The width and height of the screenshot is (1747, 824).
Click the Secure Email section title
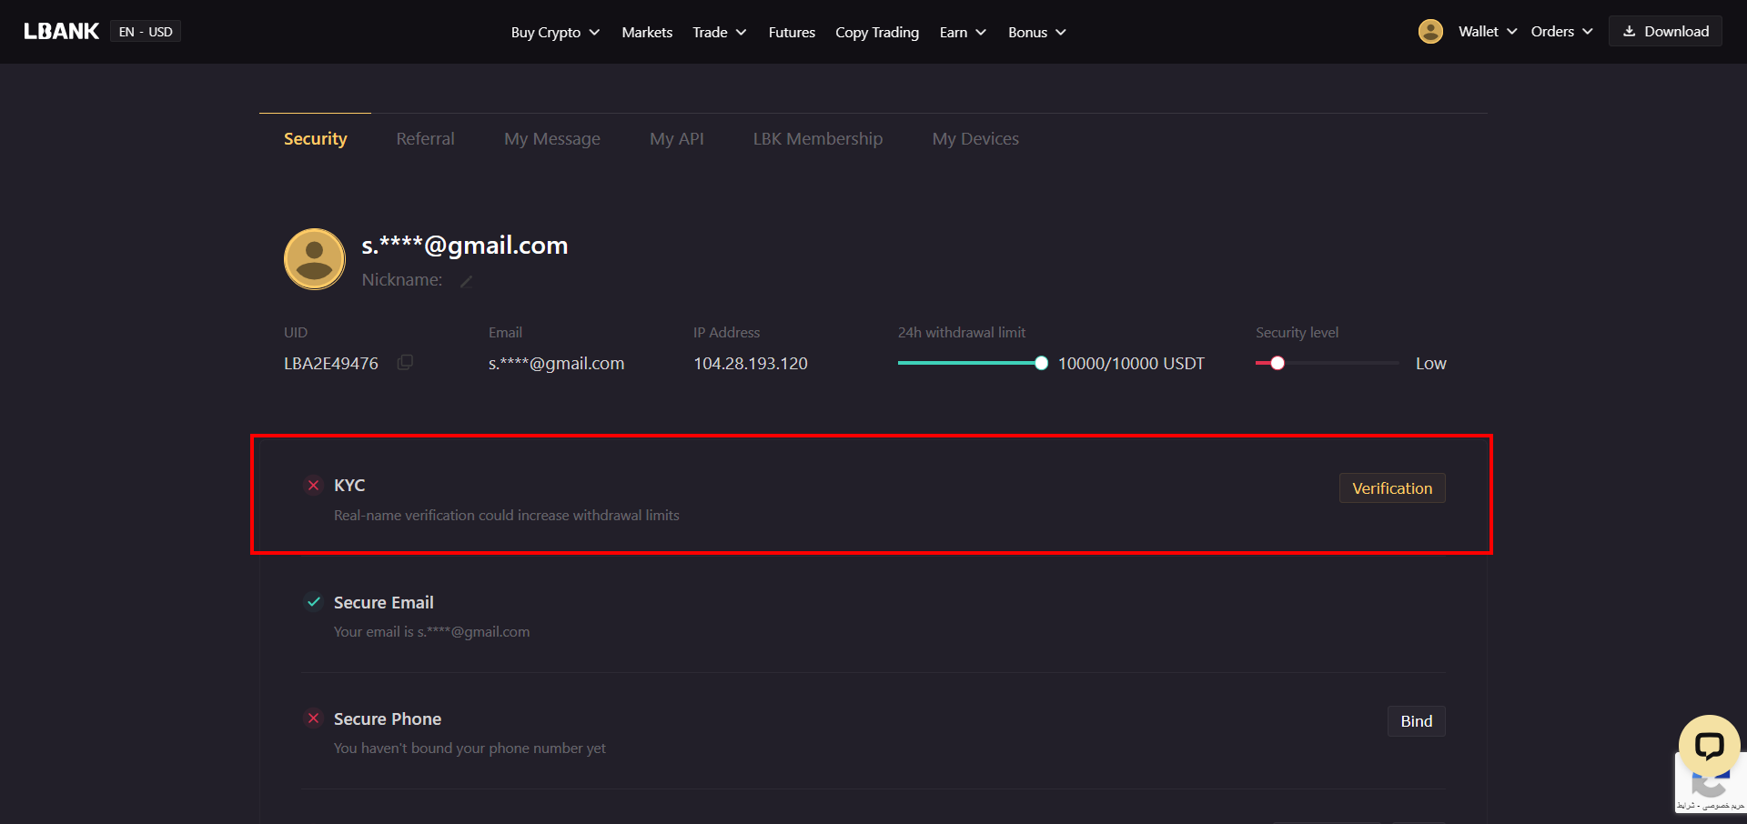384,602
